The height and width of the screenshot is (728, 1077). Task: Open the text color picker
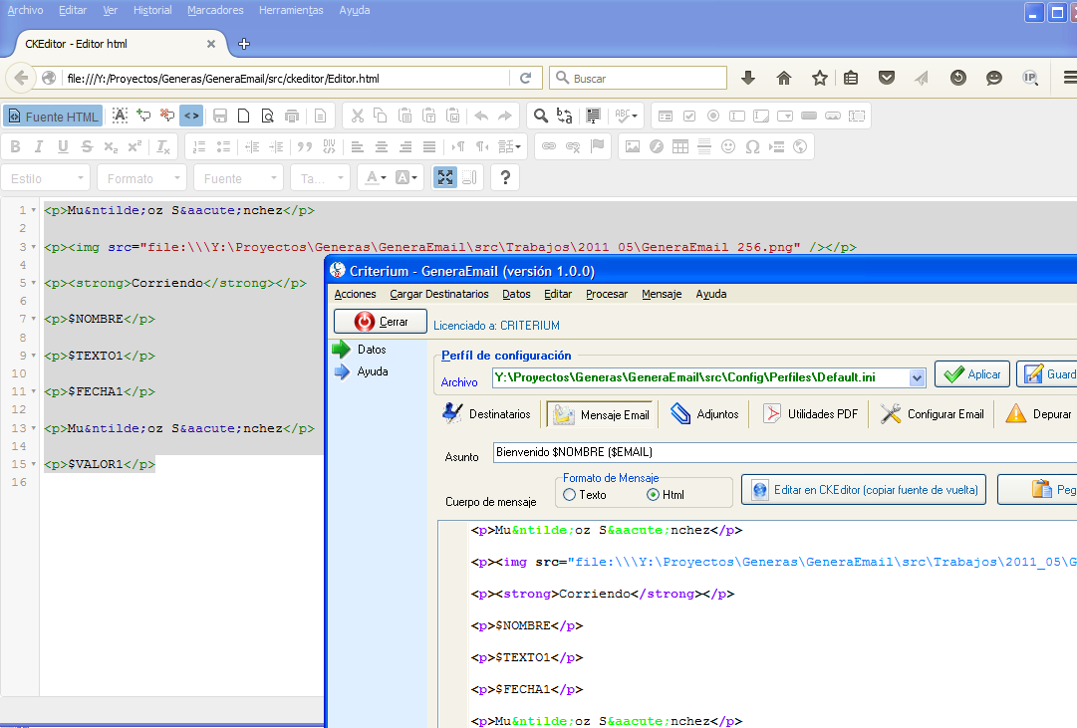(375, 178)
